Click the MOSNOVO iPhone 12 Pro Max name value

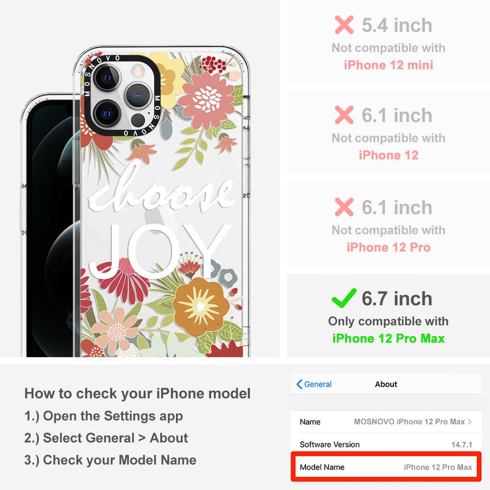point(409,421)
